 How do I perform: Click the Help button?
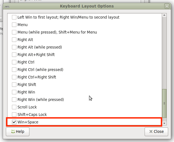coord(17,131)
